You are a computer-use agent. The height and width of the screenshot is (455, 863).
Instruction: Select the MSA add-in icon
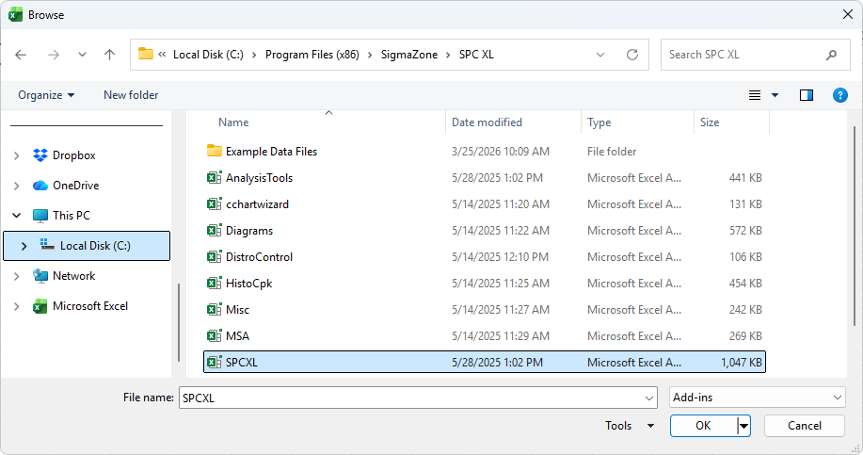(x=214, y=336)
